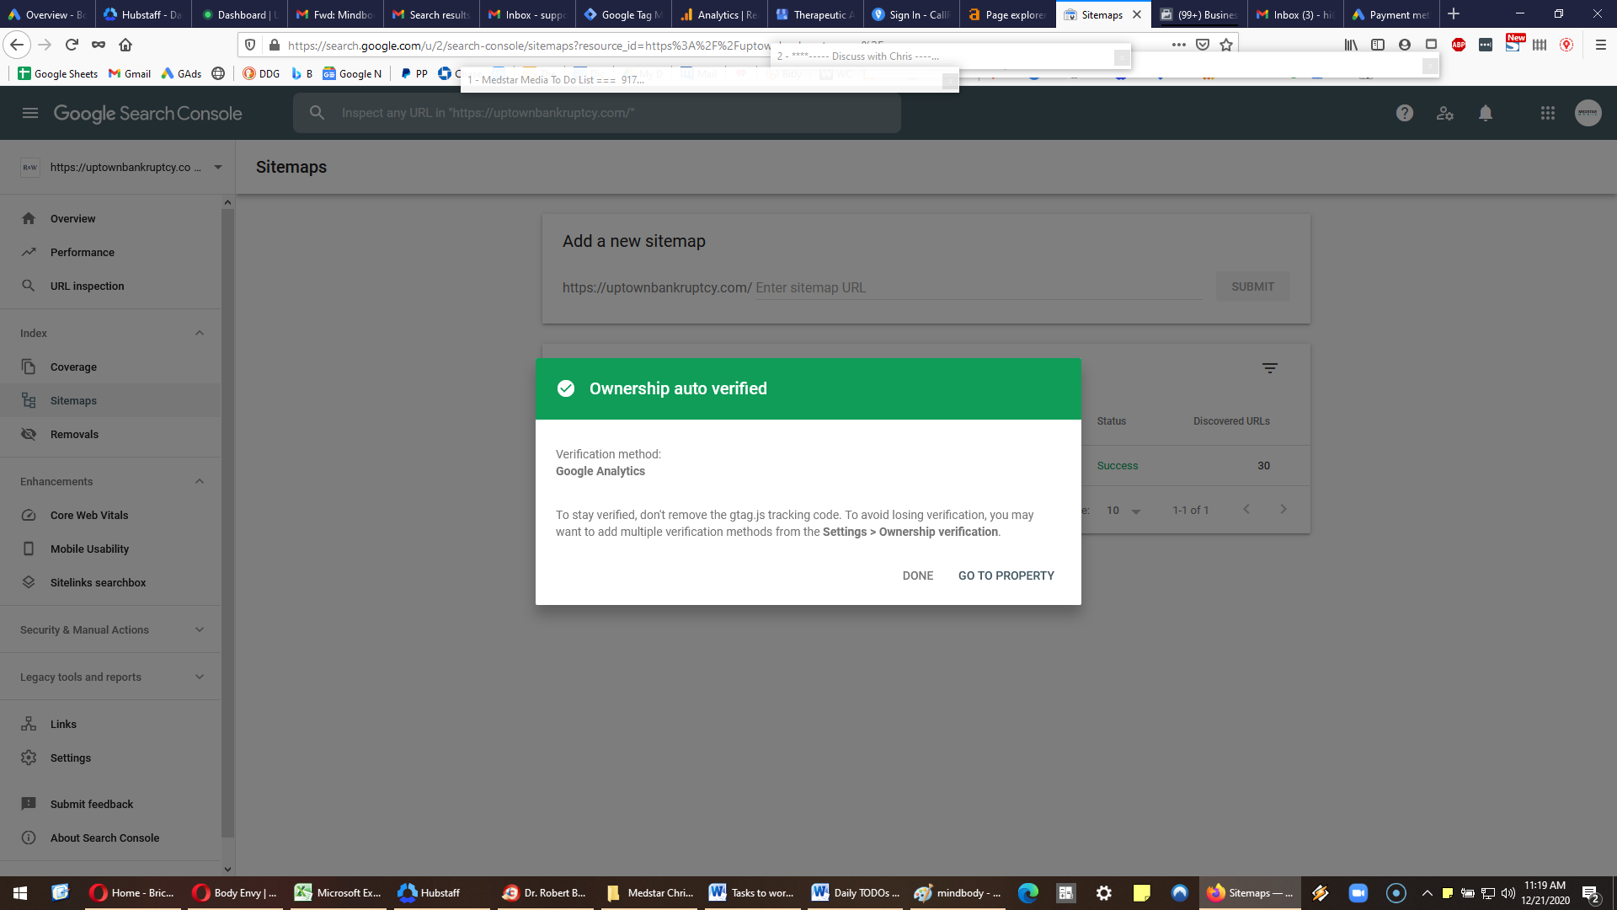Click GO TO PROPERTY button
Screen dimensions: 1617x910
click(1006, 575)
